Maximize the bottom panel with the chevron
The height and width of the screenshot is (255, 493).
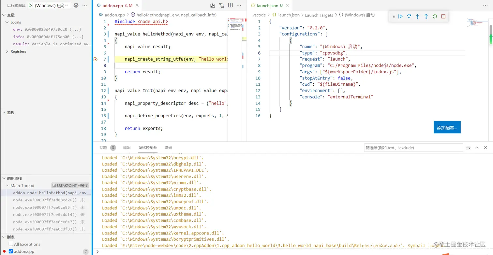coord(477,148)
